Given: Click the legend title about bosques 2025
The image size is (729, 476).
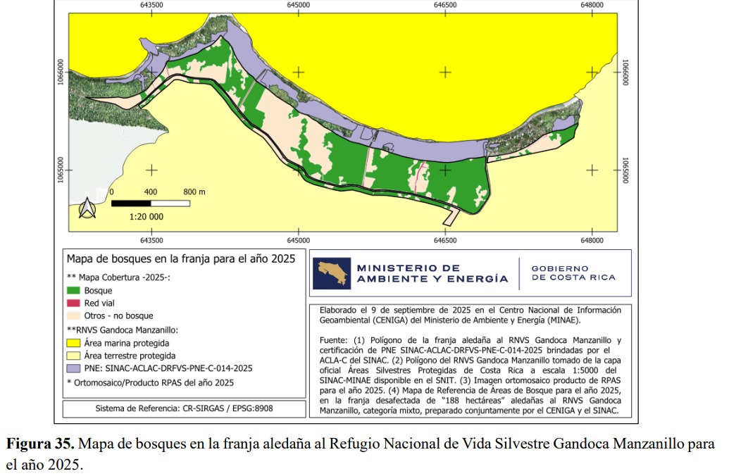Looking at the screenshot, I should (x=181, y=258).
